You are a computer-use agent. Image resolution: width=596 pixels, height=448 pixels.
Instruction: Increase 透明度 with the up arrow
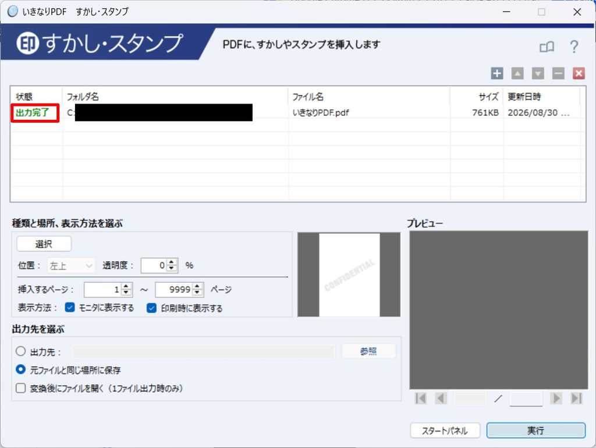coord(172,262)
